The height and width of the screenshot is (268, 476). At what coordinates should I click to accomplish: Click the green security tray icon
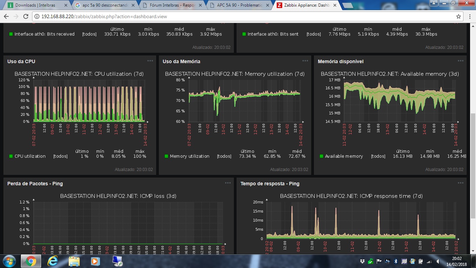point(371,261)
